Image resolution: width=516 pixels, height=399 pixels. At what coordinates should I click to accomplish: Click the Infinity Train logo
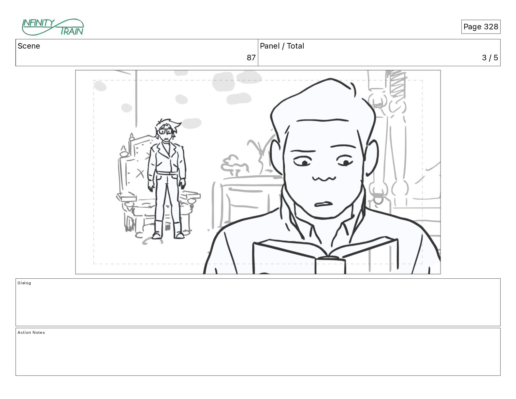click(53, 27)
